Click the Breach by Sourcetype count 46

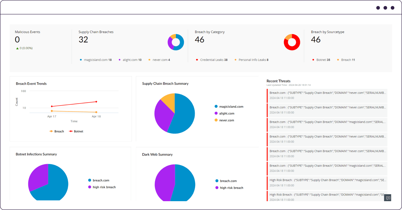click(316, 40)
